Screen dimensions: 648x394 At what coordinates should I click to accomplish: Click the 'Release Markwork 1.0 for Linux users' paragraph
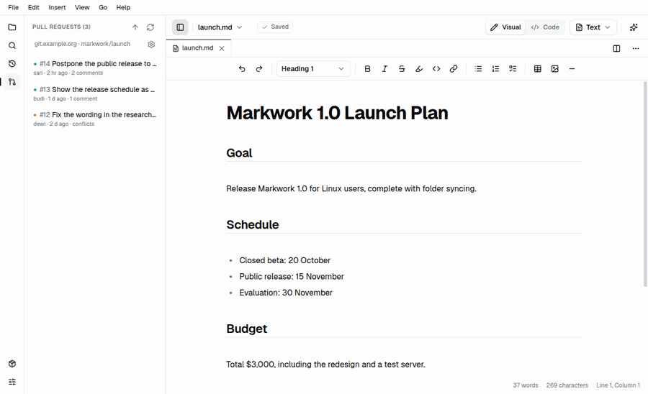pyautogui.click(x=351, y=189)
